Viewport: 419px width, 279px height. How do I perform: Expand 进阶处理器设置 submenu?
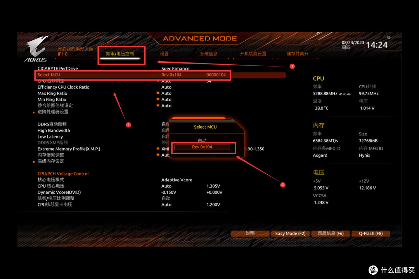coord(53,112)
